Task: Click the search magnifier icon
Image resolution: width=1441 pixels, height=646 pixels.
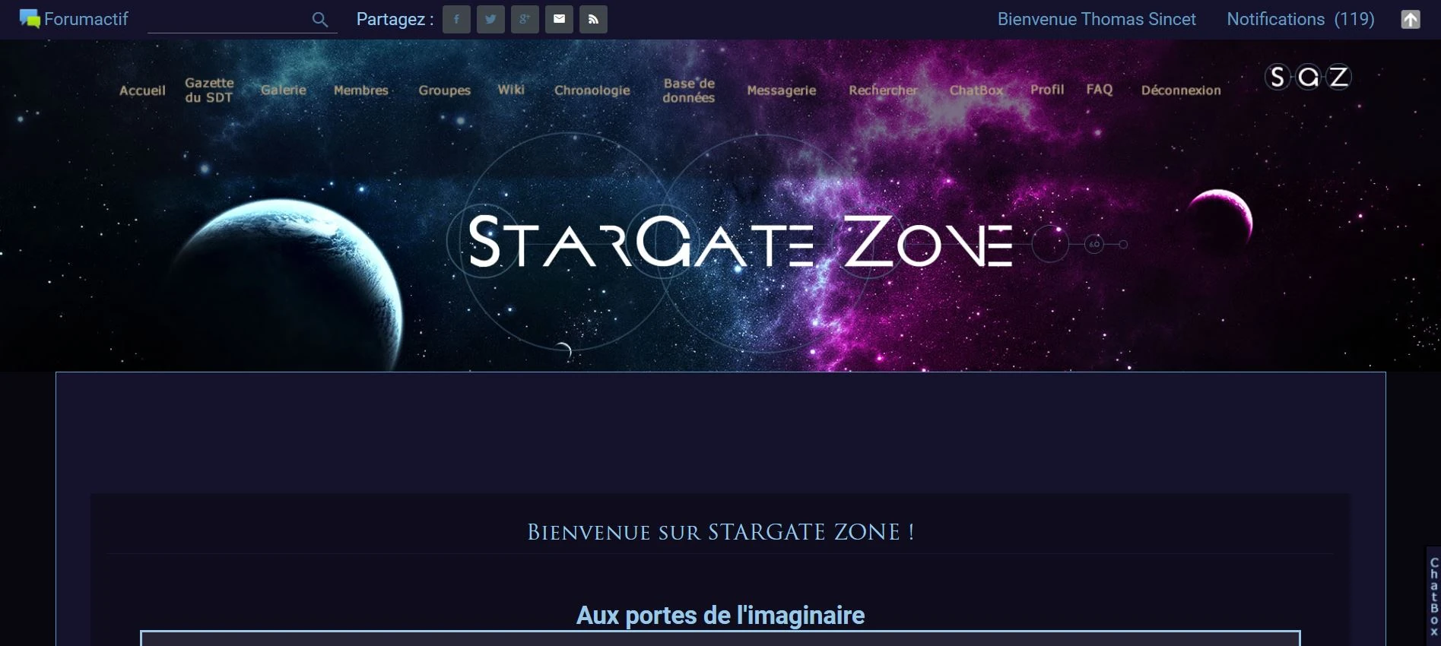Action: 320,20
